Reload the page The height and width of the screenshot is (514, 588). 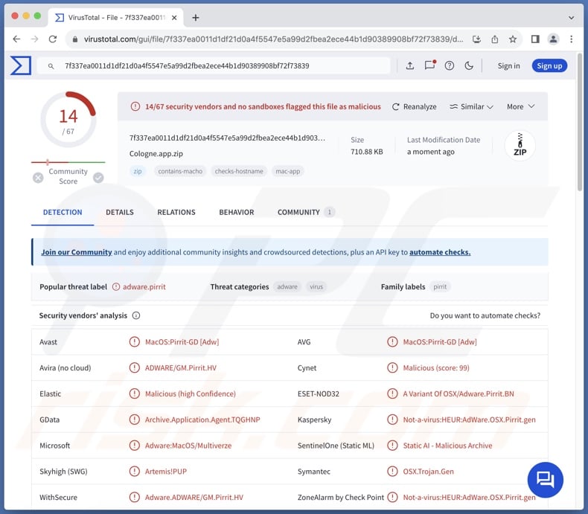[53, 39]
